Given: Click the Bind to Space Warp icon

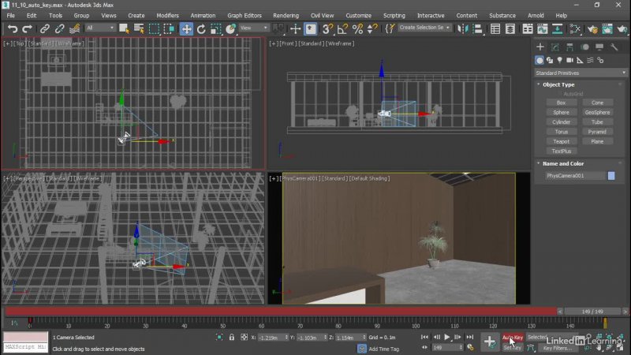Looking at the screenshot, I should click(74, 28).
